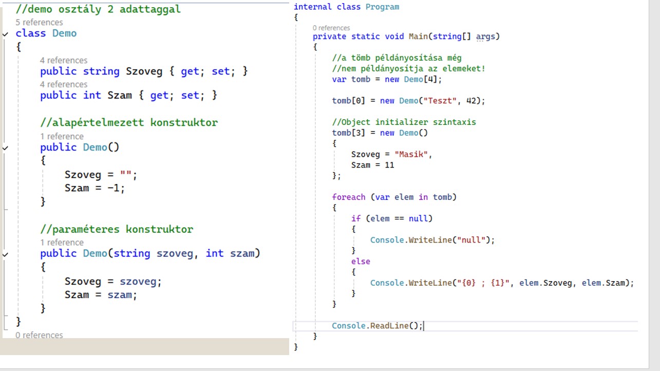The image size is (660, 371).
Task: Open the '5 references' link above class Demo
Action: tap(39, 22)
